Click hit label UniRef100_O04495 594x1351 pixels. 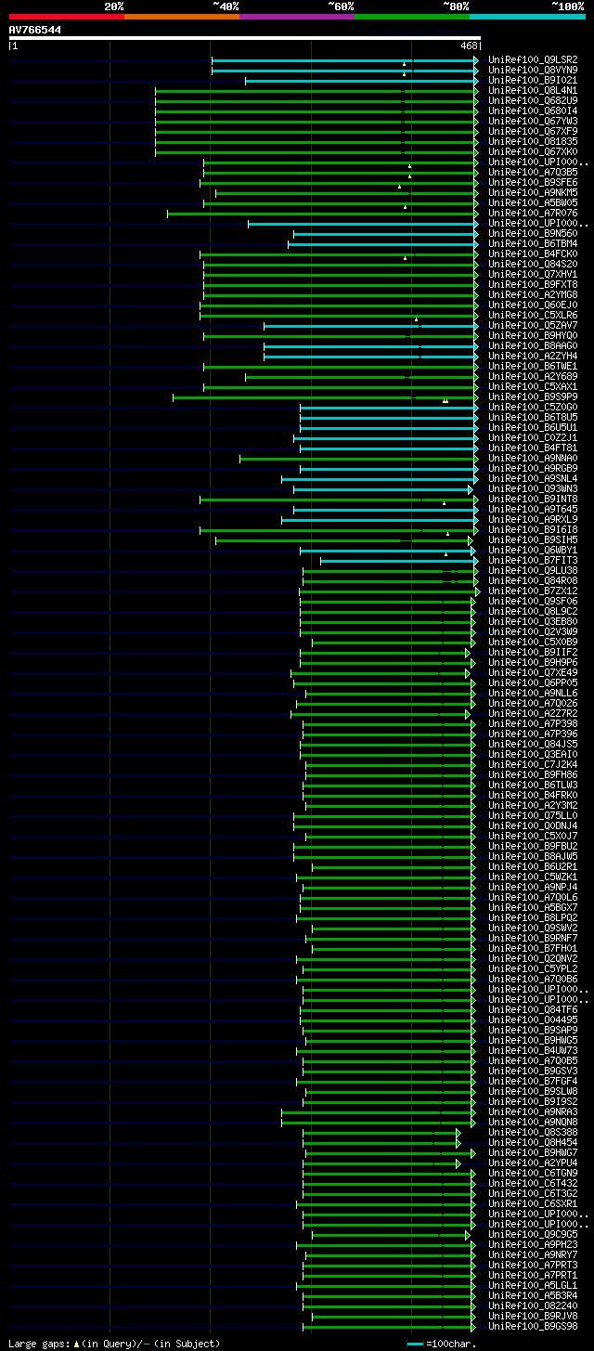(533, 1020)
